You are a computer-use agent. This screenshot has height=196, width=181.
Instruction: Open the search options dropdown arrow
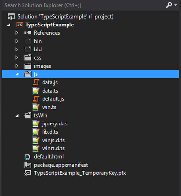point(176,5)
